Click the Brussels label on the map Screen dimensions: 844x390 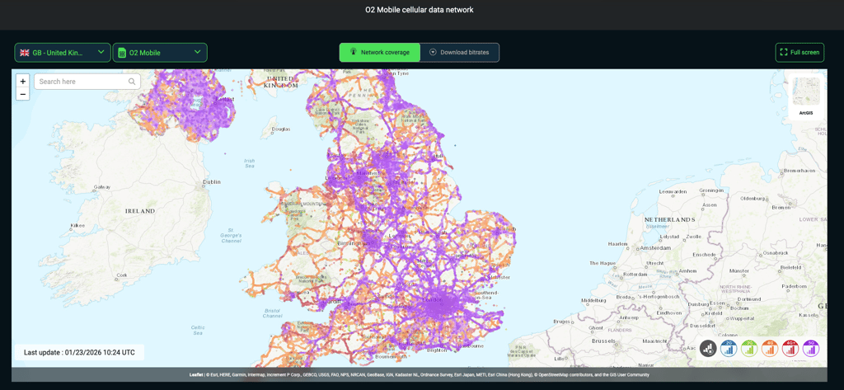[x=603, y=341]
